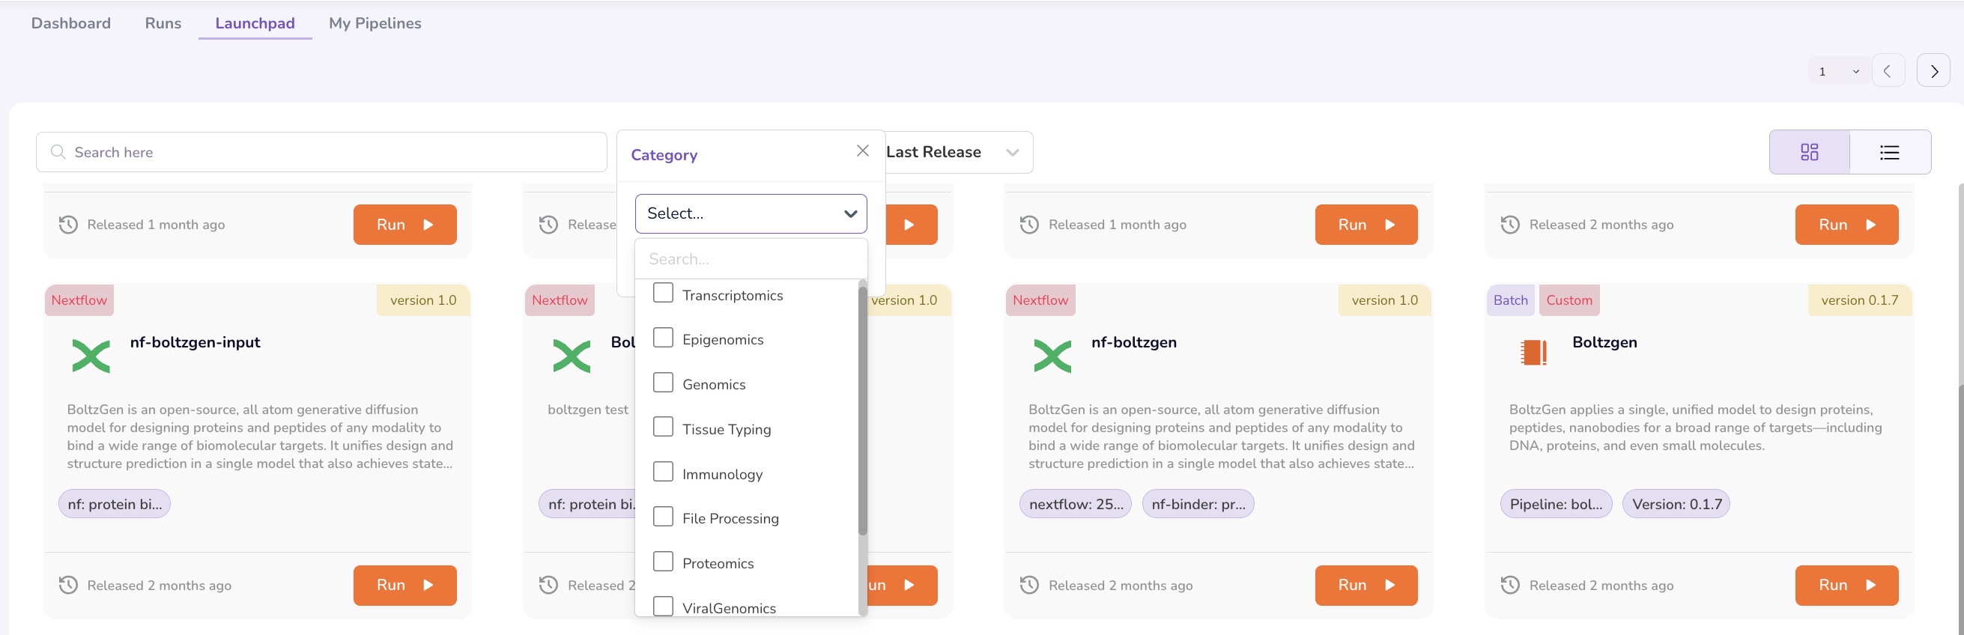Open the Category Select dropdown

coord(751,213)
